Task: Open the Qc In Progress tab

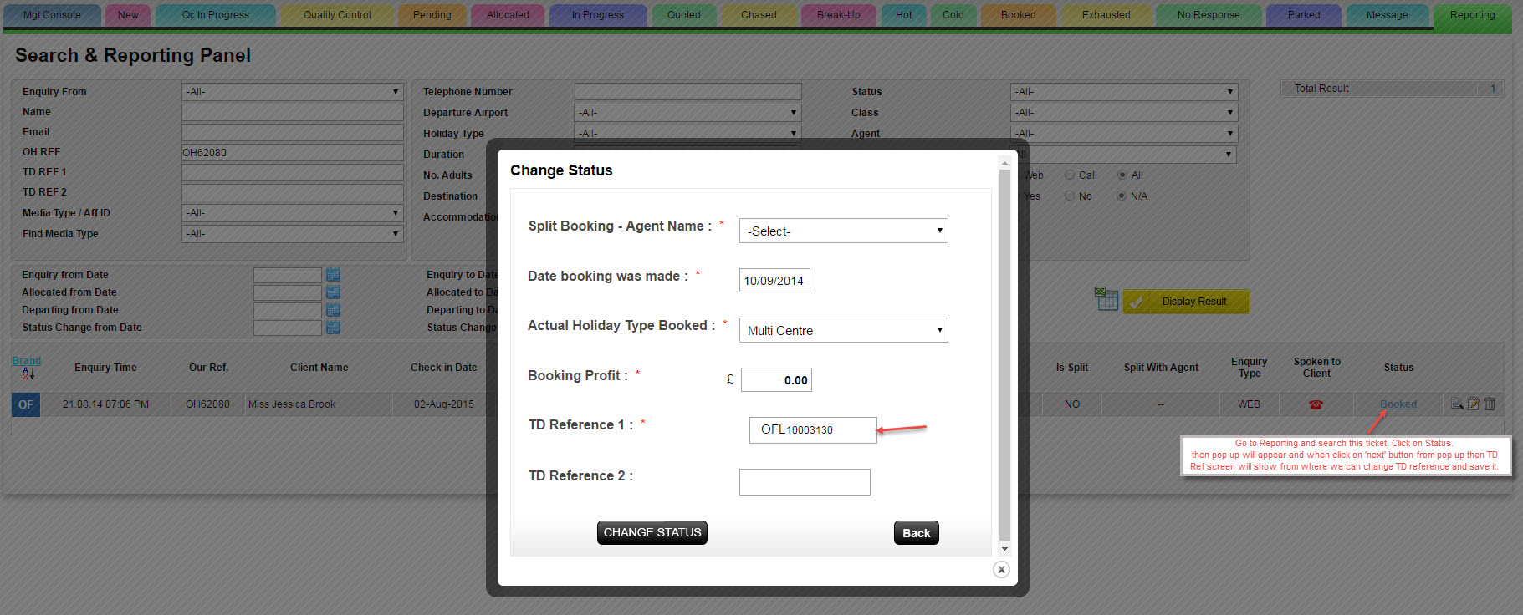Action: click(216, 15)
